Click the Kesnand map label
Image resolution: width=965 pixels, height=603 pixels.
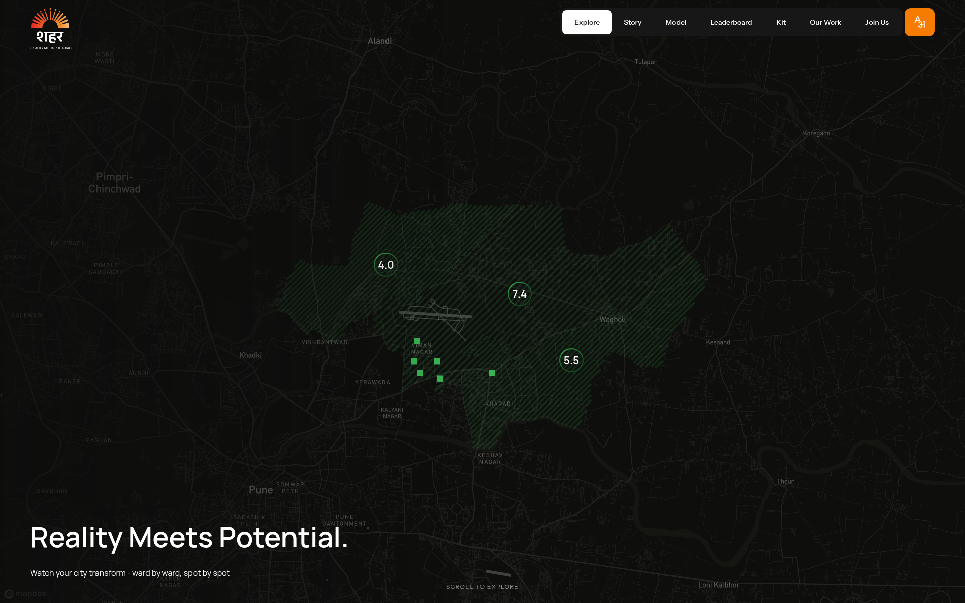tap(718, 342)
